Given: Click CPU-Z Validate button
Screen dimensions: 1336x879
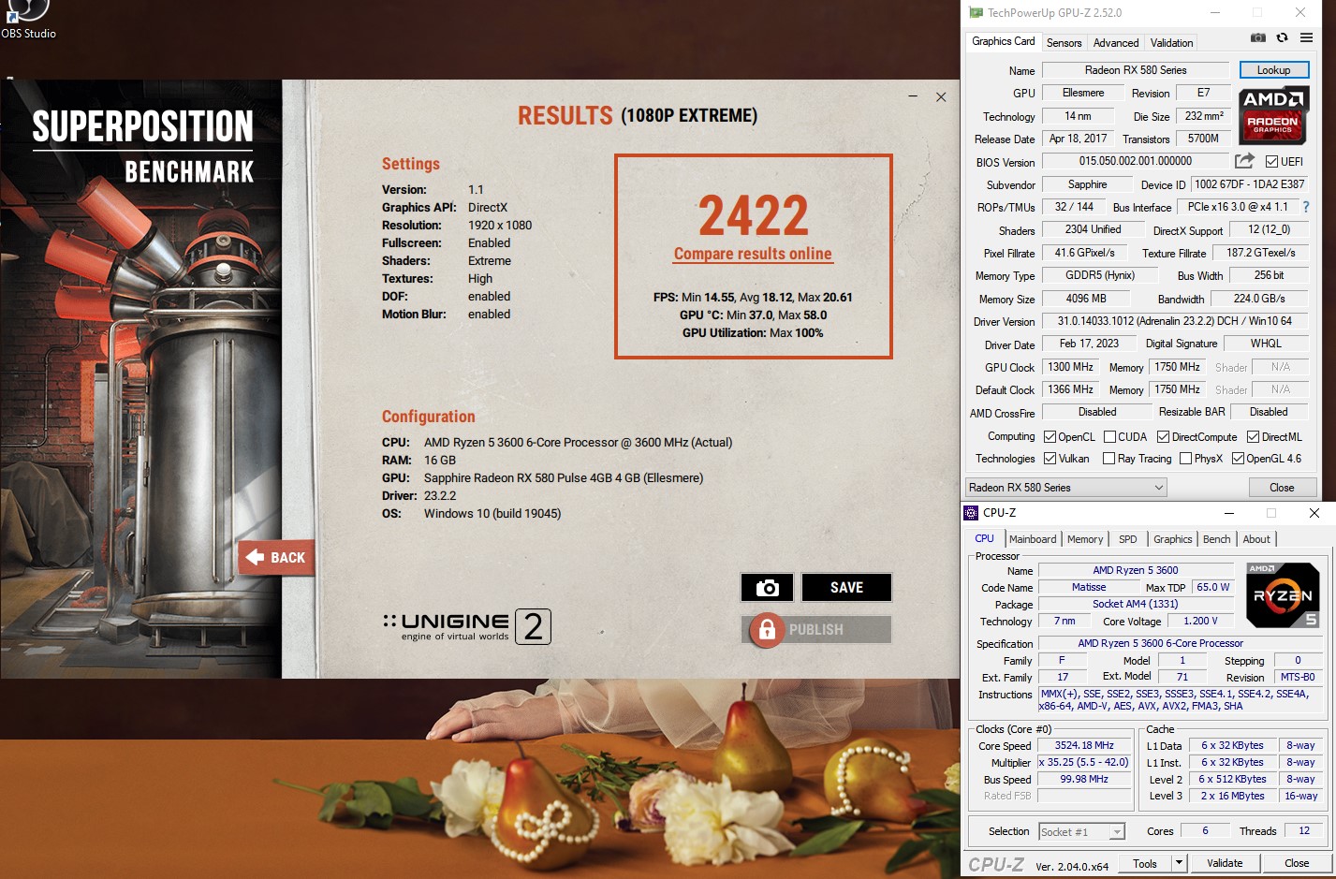Looking at the screenshot, I should (x=1225, y=863).
